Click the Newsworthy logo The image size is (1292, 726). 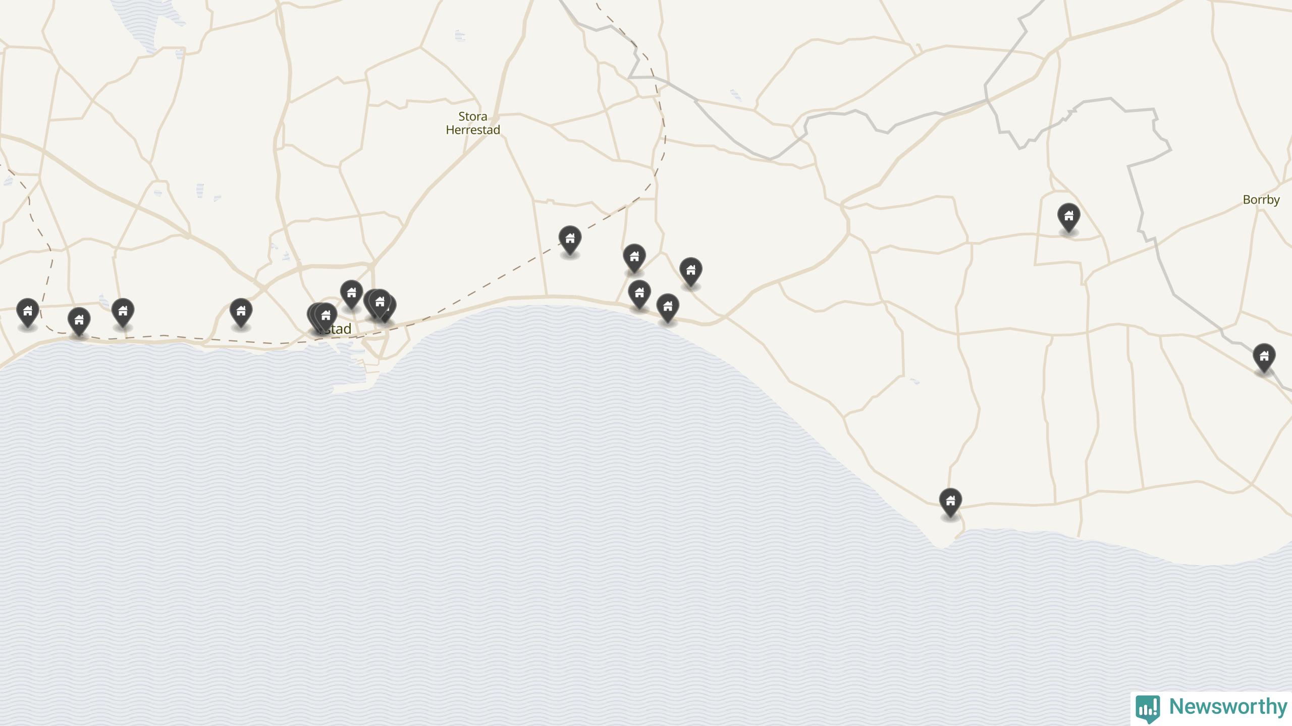tap(1212, 708)
